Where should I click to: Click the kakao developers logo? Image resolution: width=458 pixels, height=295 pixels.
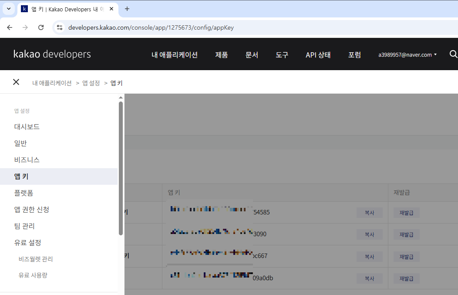[x=52, y=54]
